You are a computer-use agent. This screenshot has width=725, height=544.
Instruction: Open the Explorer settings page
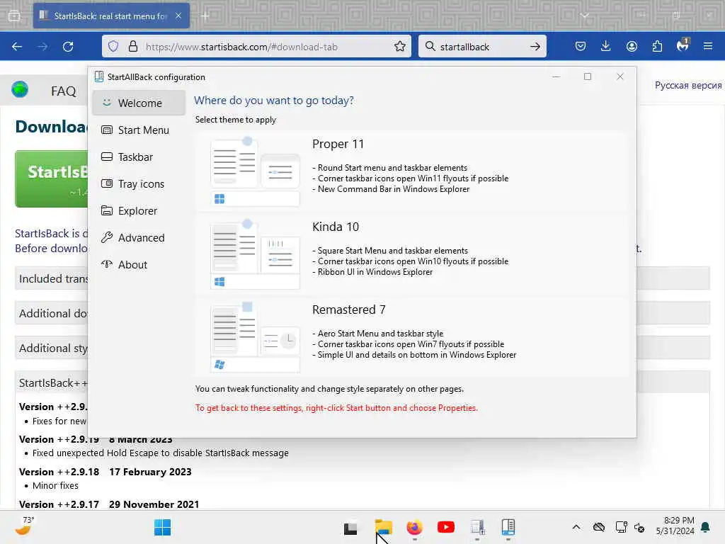pos(139,210)
